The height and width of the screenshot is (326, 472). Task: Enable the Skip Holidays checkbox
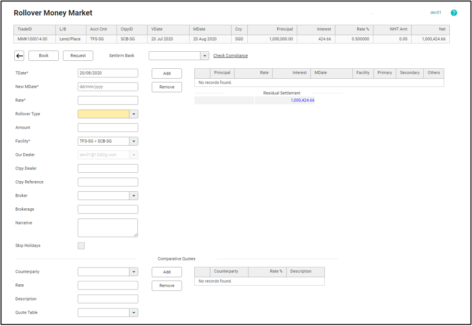click(x=81, y=246)
